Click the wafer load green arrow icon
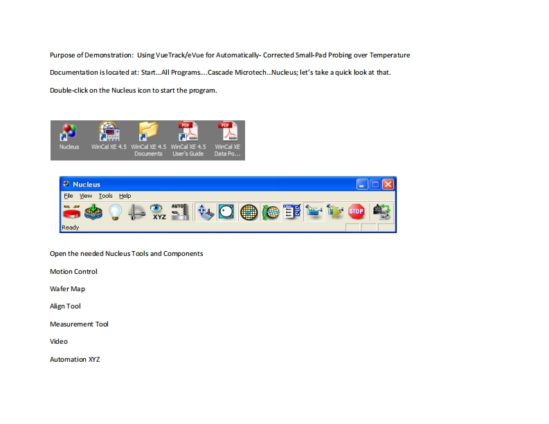The height and width of the screenshot is (424, 549). (93, 212)
